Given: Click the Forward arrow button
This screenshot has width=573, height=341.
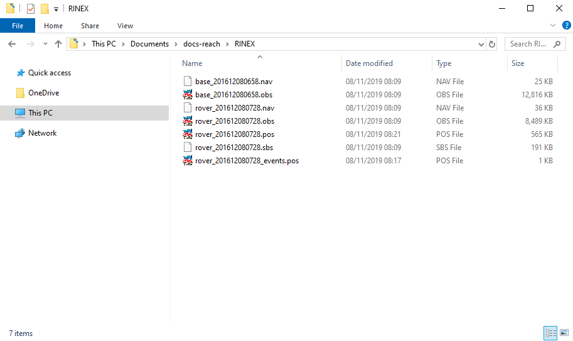Looking at the screenshot, I should [x=31, y=44].
